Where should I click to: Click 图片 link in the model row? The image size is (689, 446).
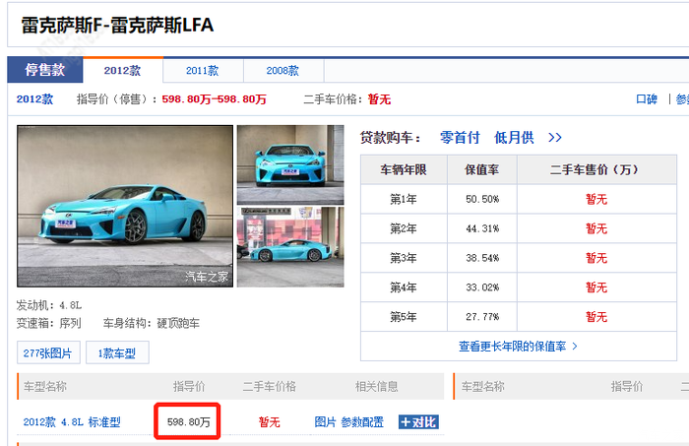click(x=325, y=421)
